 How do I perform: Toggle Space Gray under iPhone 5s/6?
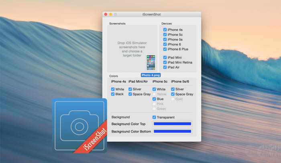coord(173,94)
